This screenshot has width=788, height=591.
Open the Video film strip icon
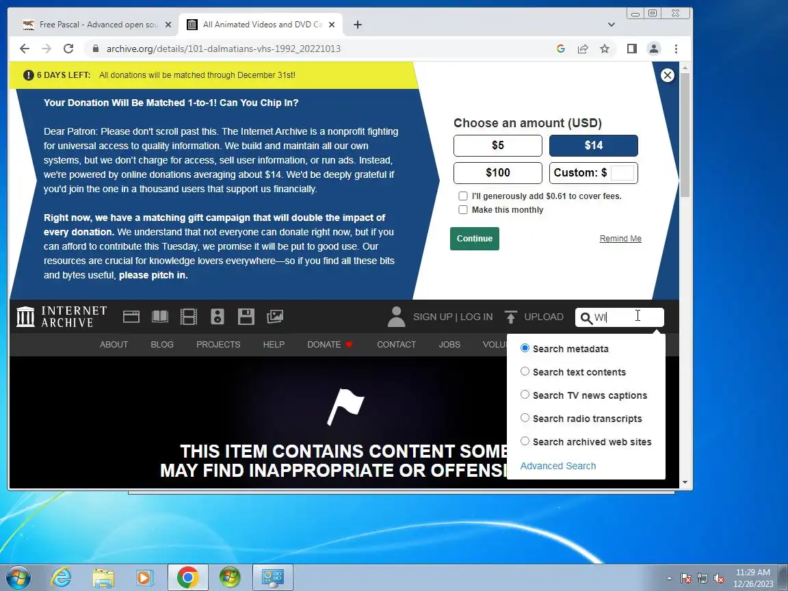click(x=189, y=317)
